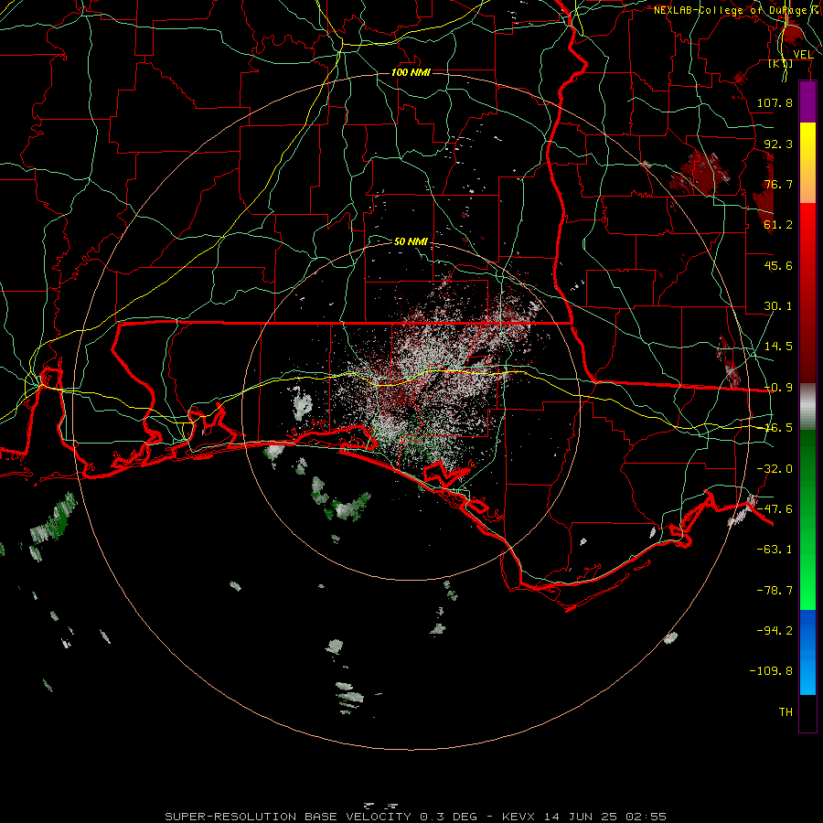This screenshot has height=823, width=823.
Task: Click the -32.0 value on velocity scale
Action: tap(775, 469)
